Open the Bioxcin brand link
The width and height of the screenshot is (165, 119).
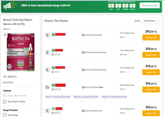[6, 29]
